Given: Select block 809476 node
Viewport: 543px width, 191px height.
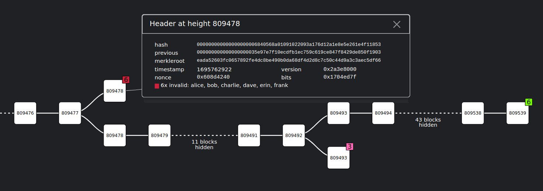Looking at the screenshot, I should coord(25,113).
